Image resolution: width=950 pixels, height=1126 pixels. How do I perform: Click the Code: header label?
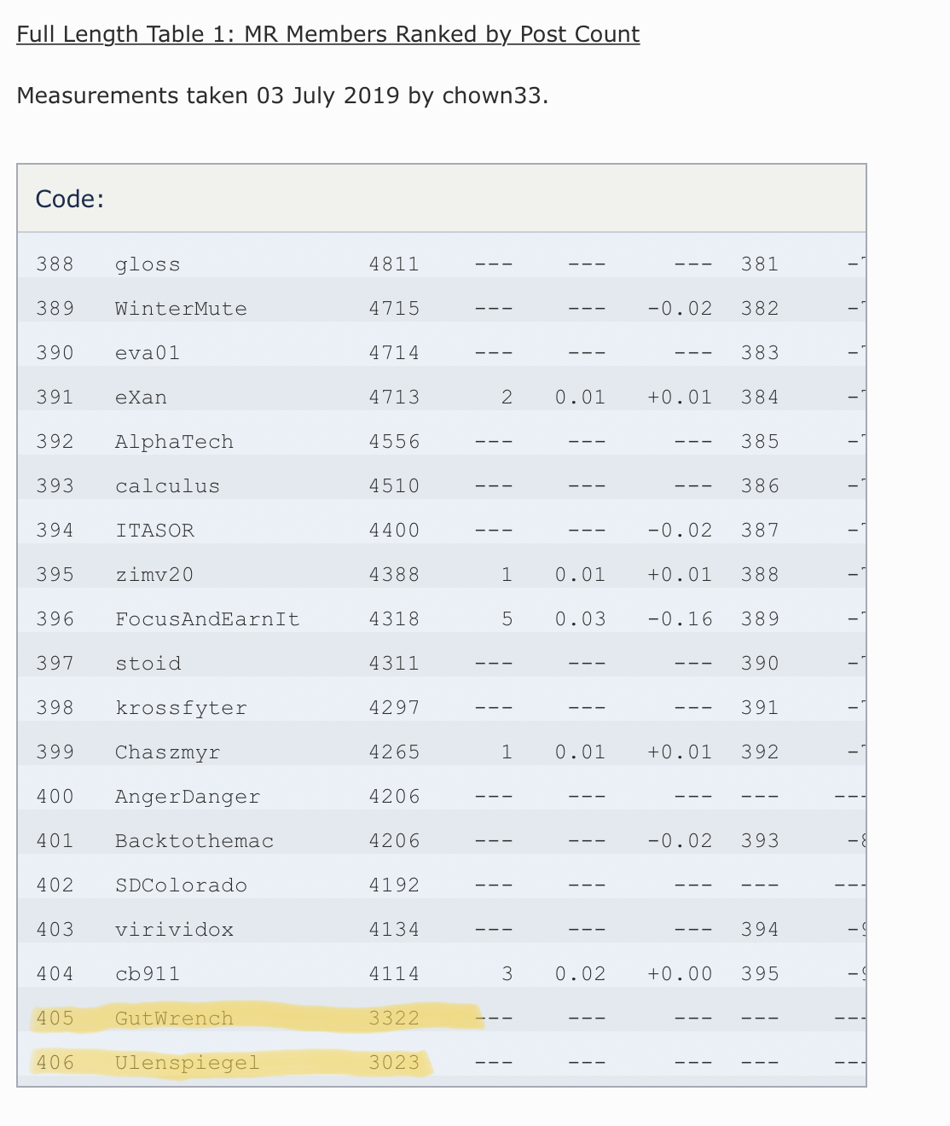[x=69, y=199]
